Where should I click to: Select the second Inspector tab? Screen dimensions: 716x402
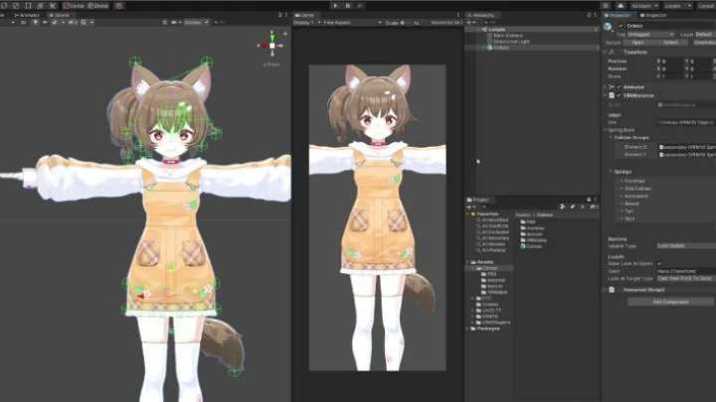tap(654, 15)
